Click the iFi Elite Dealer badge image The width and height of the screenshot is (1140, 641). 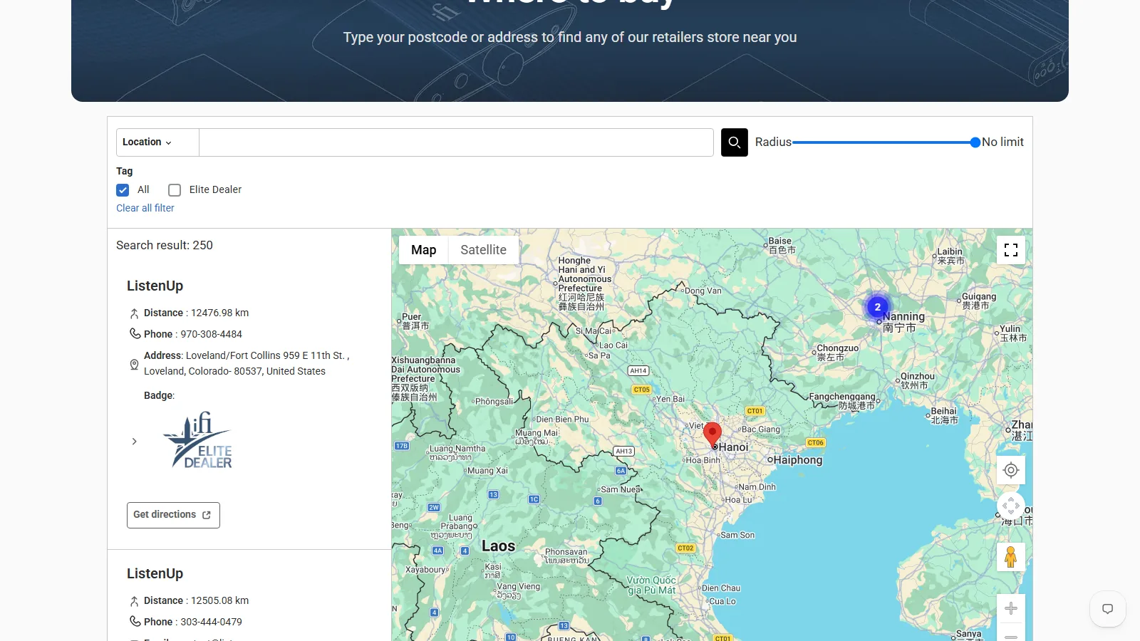click(x=197, y=440)
